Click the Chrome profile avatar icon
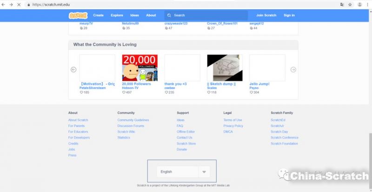Screen dimensions: 372x192 pyautogui.click(x=359, y=5)
